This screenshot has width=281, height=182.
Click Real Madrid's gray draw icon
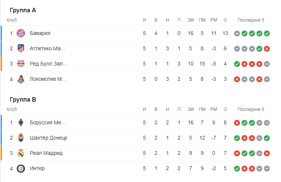coord(259,153)
